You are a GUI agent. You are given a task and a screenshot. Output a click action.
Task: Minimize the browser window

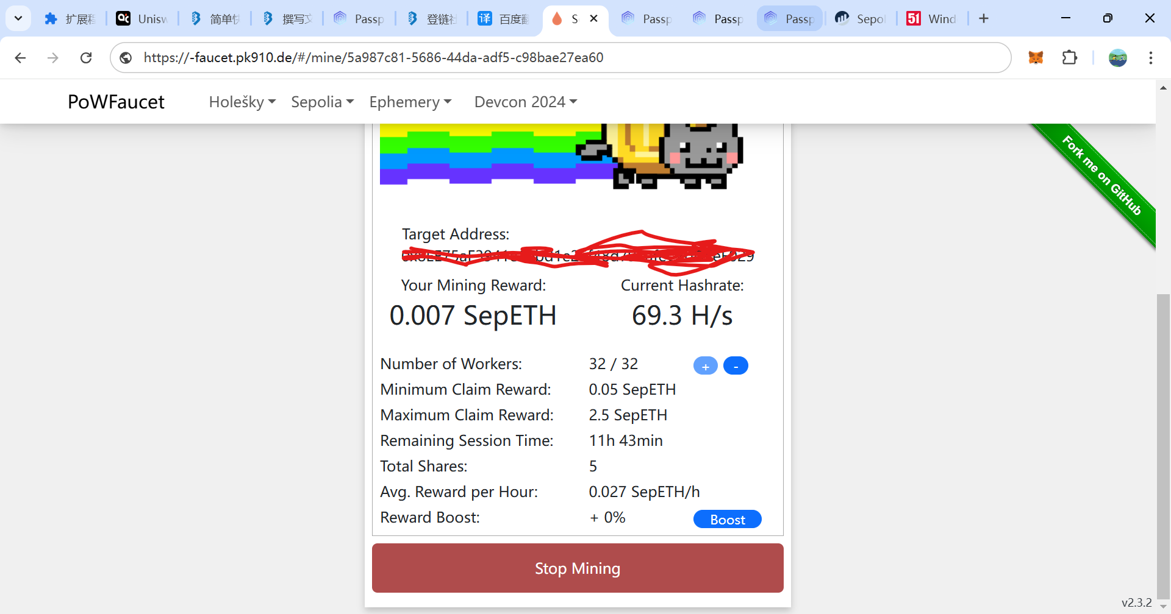1065,18
